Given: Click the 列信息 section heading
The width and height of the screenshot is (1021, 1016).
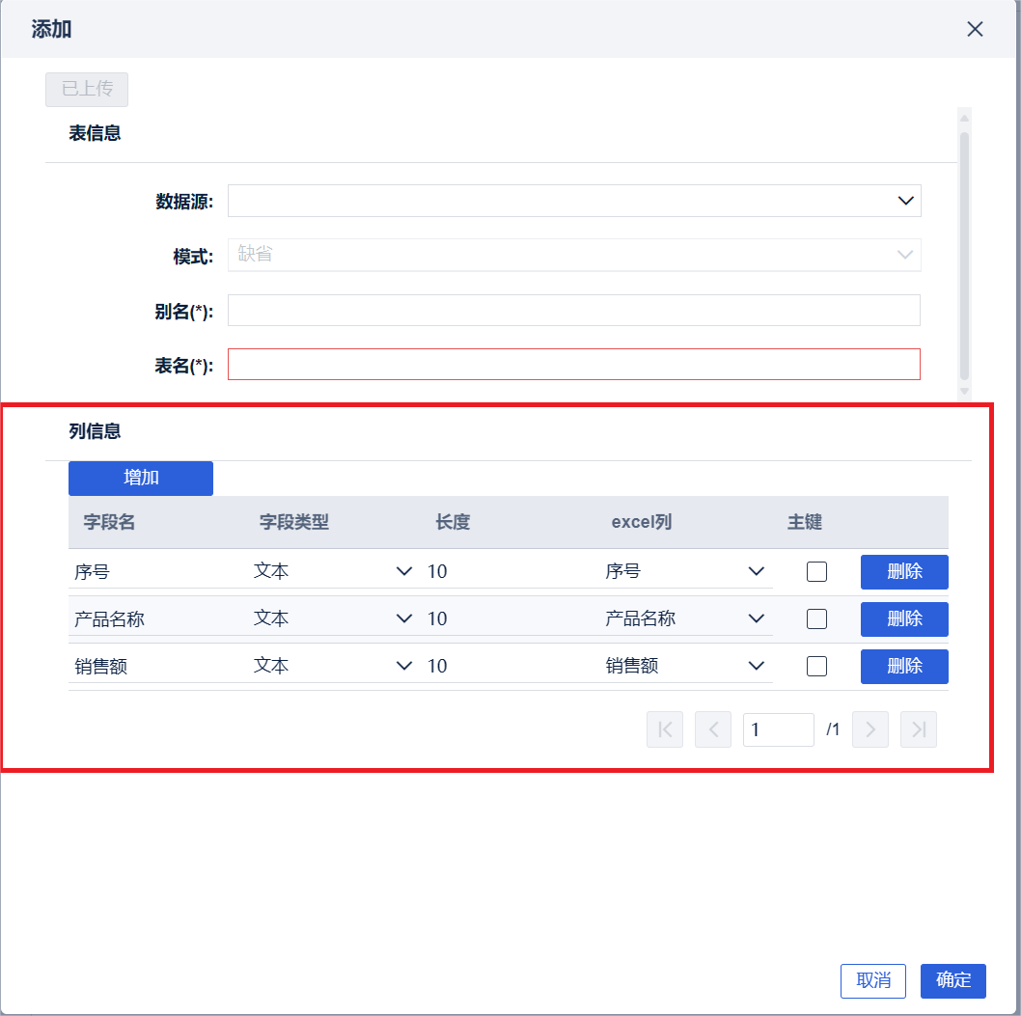Looking at the screenshot, I should coord(96,431).
